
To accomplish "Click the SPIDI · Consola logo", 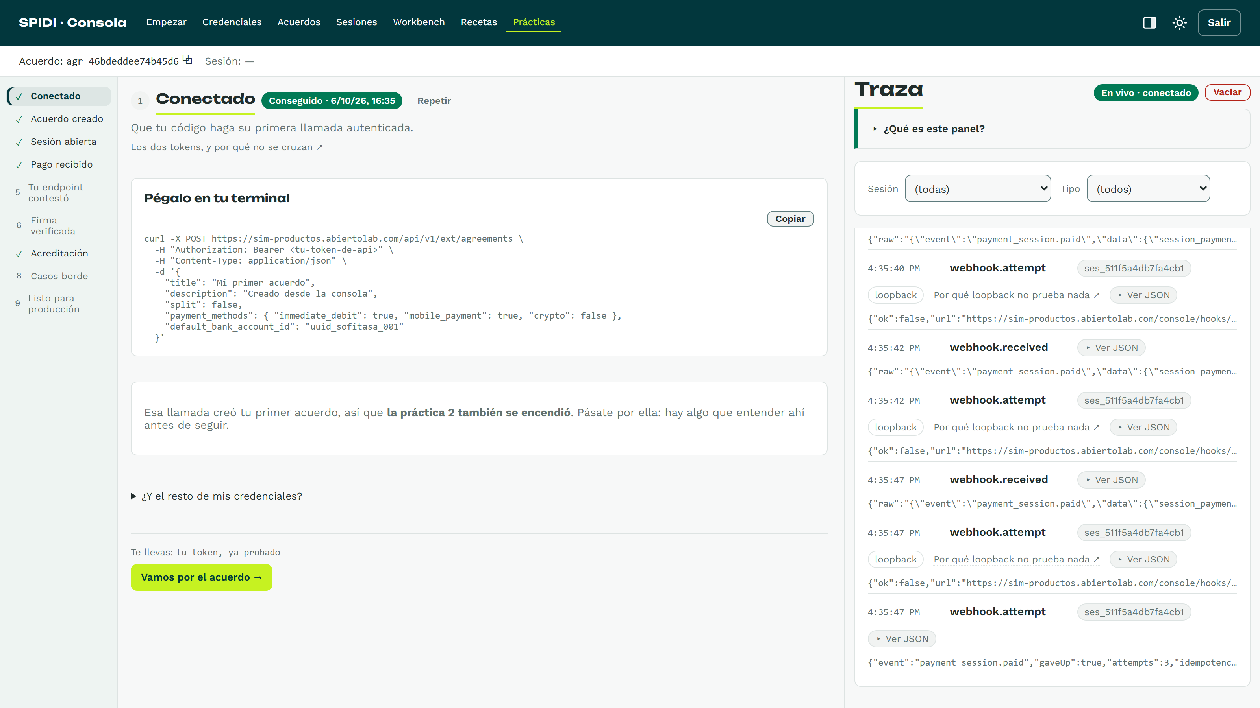I will [73, 22].
